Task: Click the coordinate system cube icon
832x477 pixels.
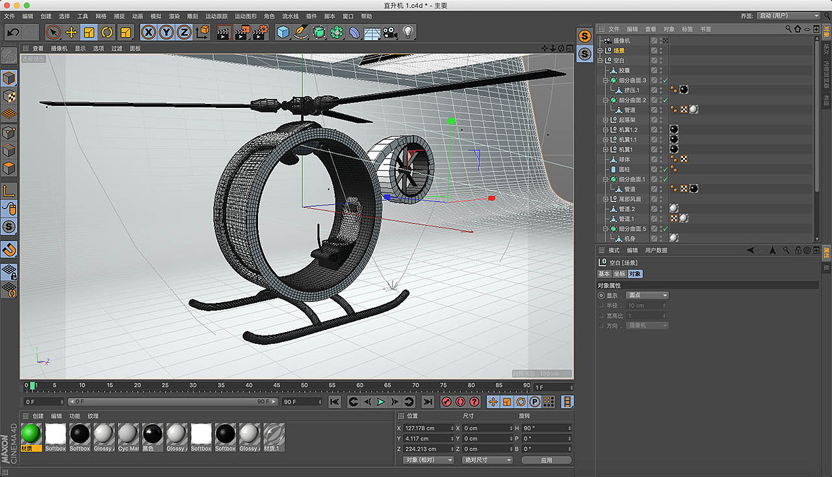Action: [x=202, y=32]
